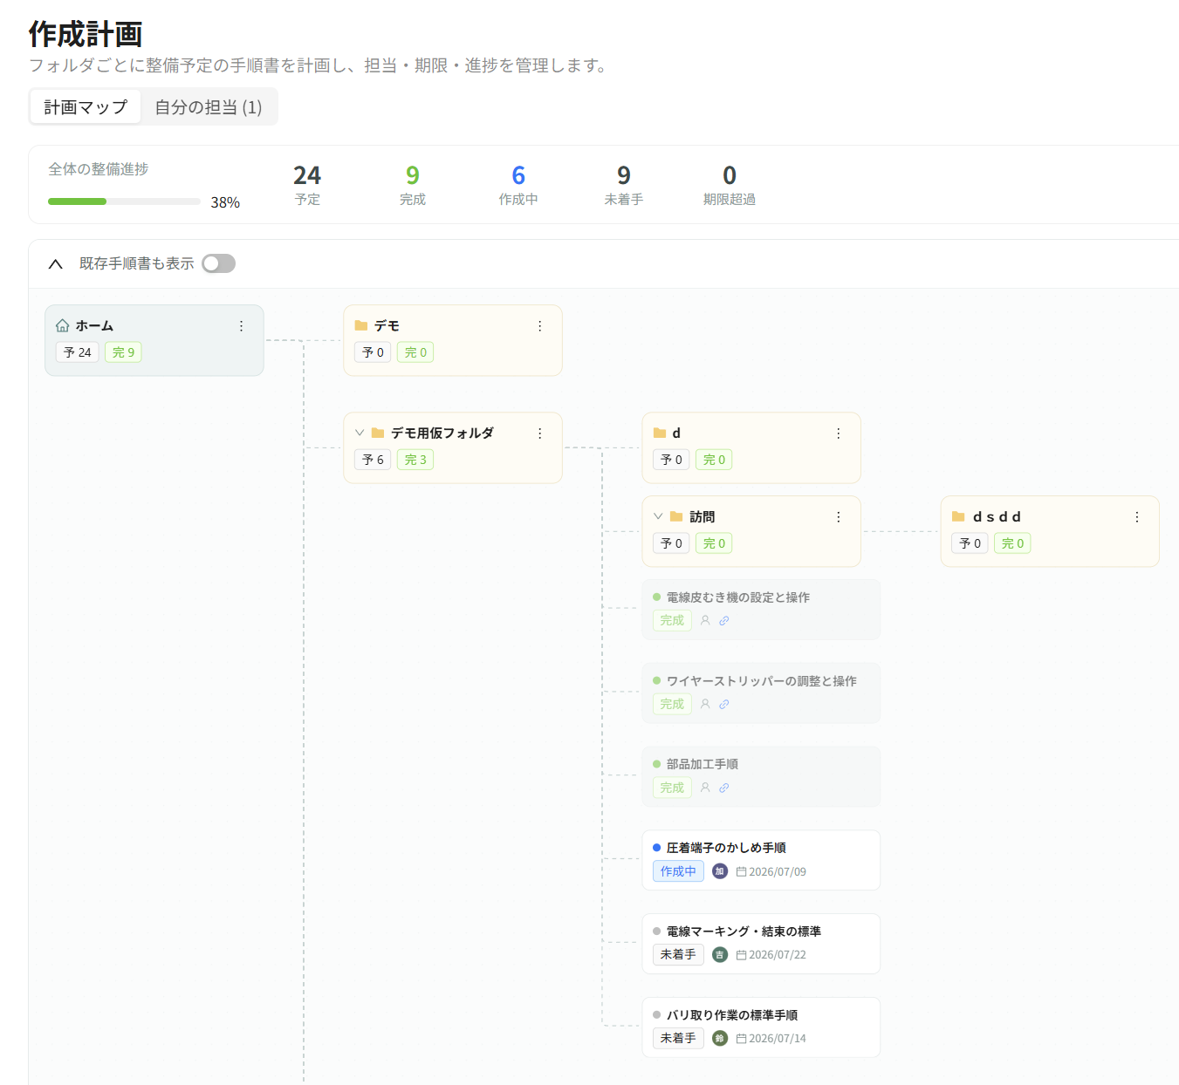
Task: Click the calendar icon beside 2026/07/14
Action: tap(741, 1039)
